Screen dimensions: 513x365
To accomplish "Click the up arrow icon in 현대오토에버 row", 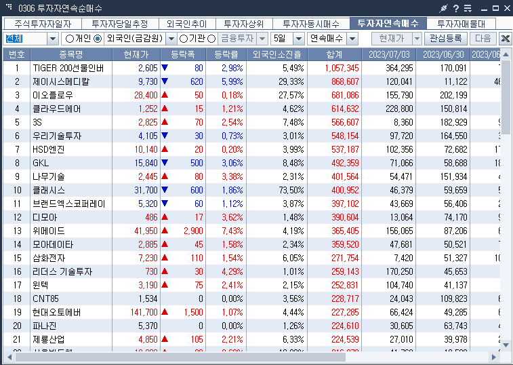I will point(165,312).
